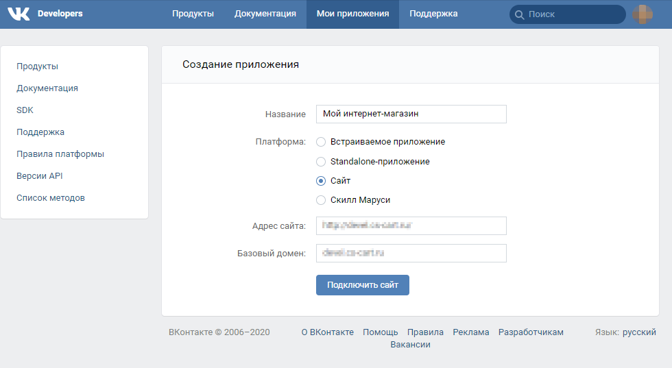
Task: Click the VK logo icon
Action: pyautogui.click(x=19, y=14)
